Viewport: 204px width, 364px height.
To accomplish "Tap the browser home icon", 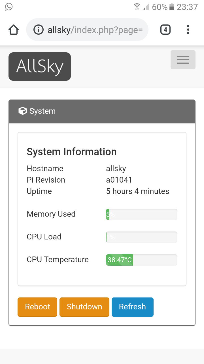I will tap(14, 30).
